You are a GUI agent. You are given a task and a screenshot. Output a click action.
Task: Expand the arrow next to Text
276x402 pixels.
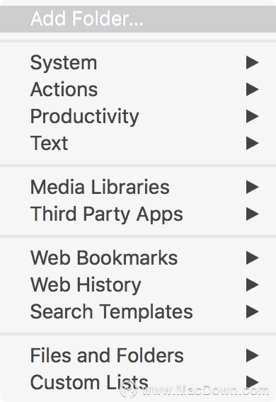point(253,143)
